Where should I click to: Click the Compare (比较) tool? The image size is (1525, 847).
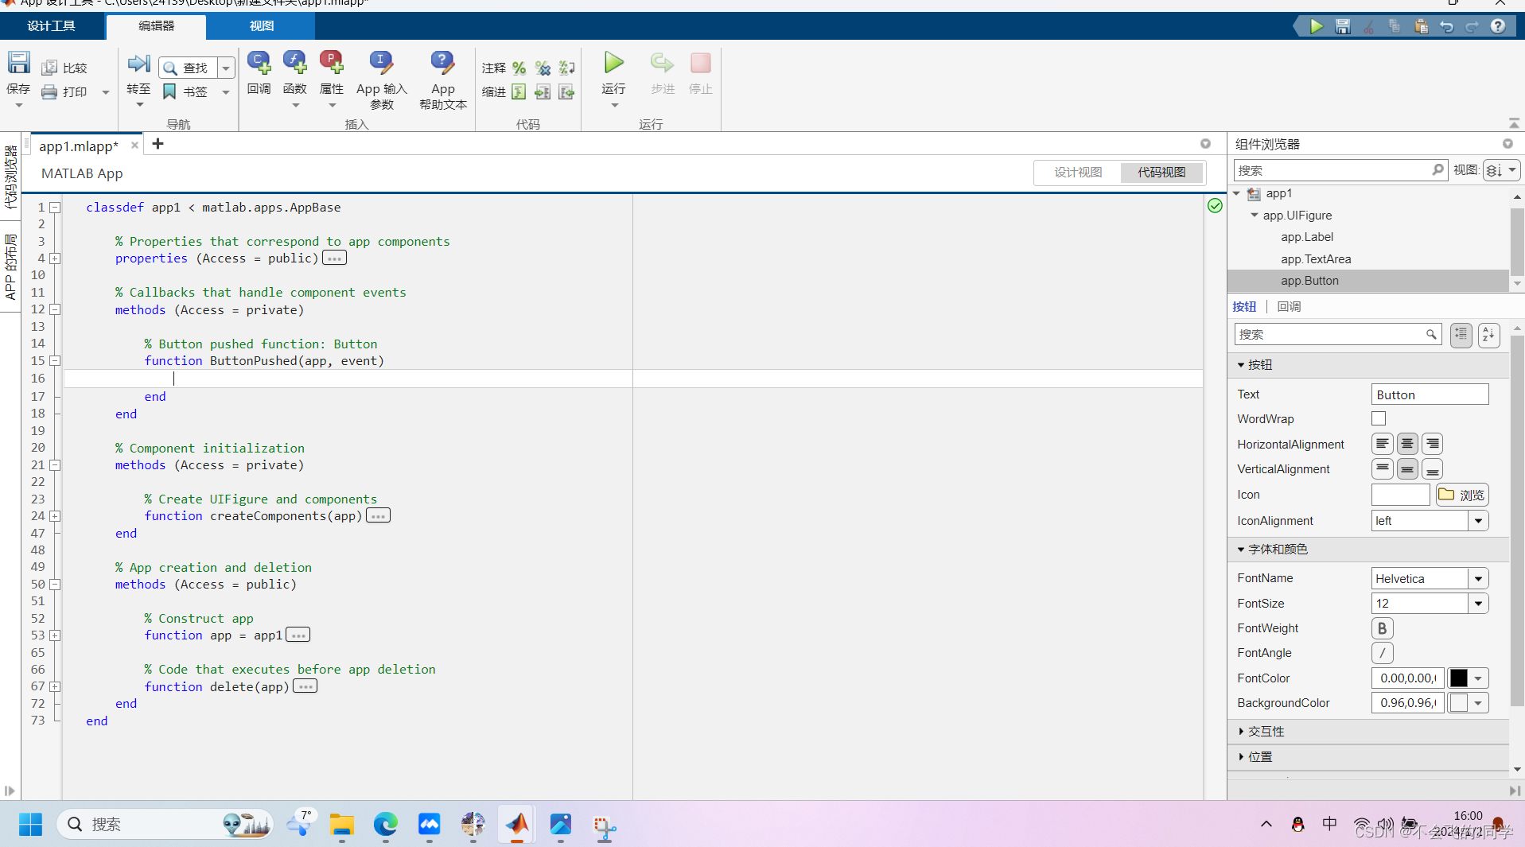pyautogui.click(x=64, y=68)
